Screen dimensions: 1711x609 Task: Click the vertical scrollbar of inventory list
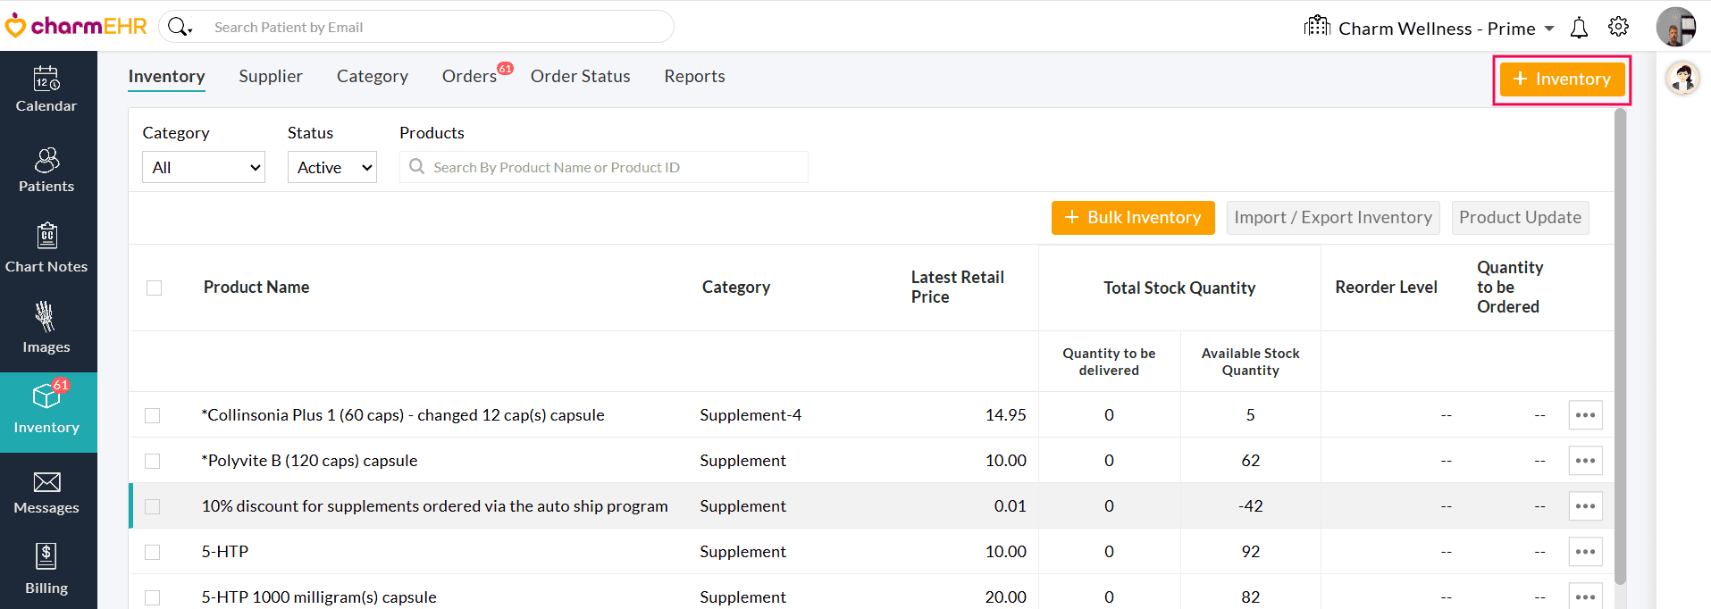click(1620, 346)
